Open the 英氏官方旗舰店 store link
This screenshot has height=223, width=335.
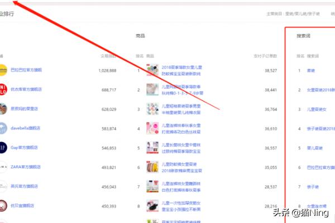[24, 186]
